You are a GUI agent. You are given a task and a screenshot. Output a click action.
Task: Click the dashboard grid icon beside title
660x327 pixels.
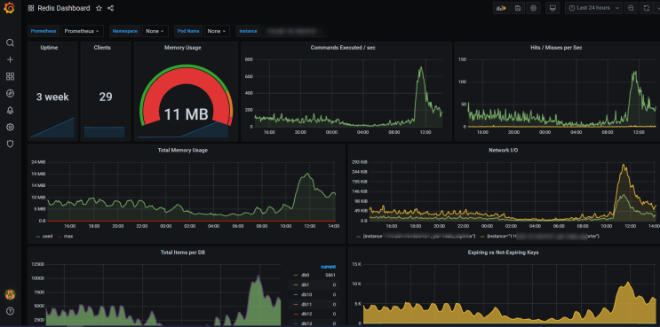coord(31,8)
